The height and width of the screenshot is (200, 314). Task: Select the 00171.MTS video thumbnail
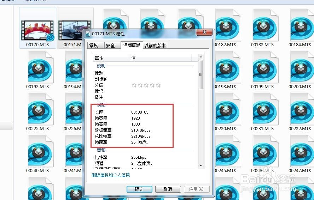[x=70, y=30]
